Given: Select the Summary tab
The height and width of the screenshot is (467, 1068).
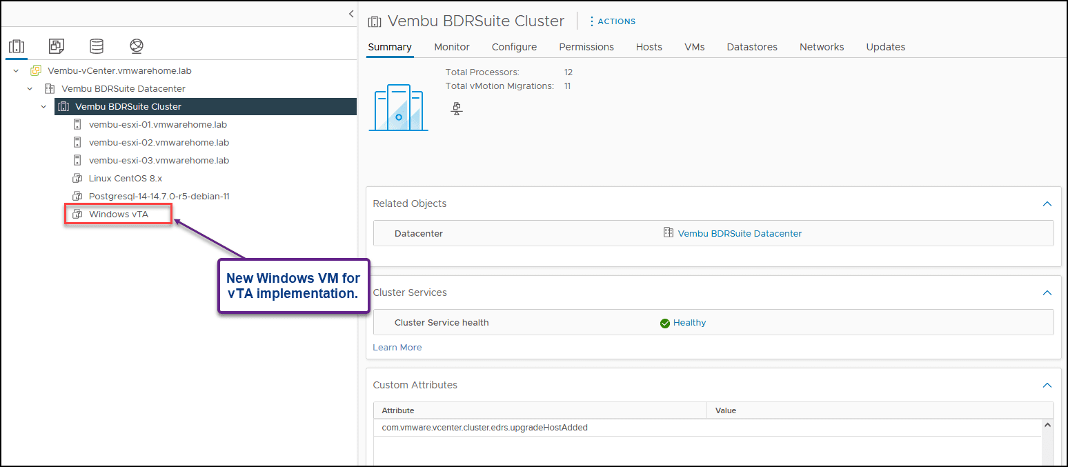Looking at the screenshot, I should point(390,47).
